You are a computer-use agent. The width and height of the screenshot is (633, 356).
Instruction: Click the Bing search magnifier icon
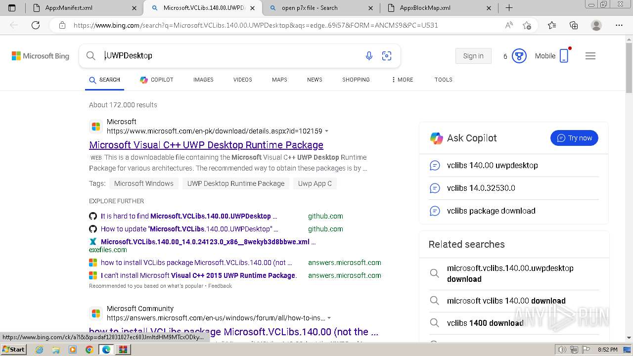click(x=91, y=56)
